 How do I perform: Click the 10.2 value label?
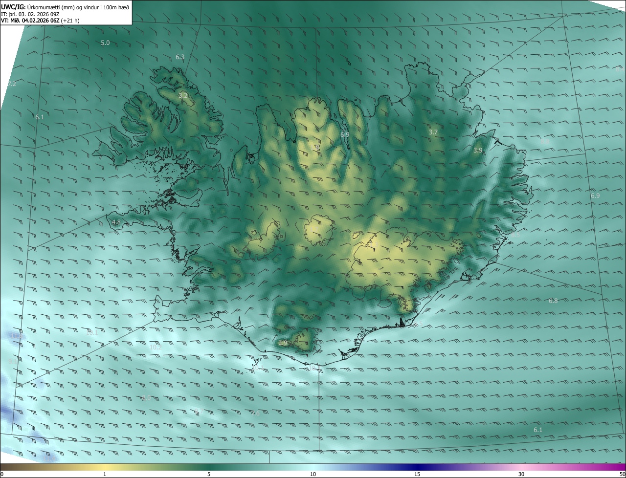point(156,347)
